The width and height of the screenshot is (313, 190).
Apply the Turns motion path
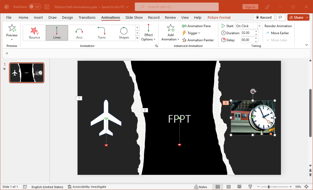[102, 33]
